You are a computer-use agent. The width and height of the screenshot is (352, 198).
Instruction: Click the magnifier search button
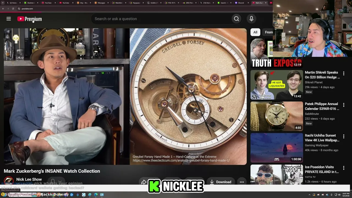click(x=237, y=19)
